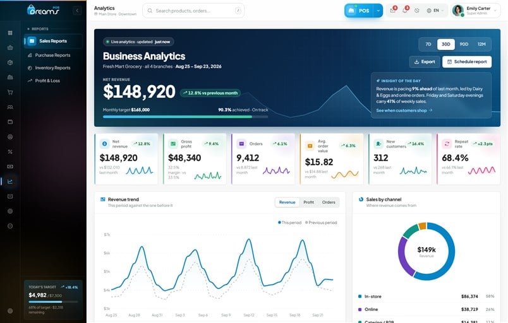Open the settings gear at sidebar bottom
Image resolution: width=508 pixels, height=323 pixels.
pos(10,311)
